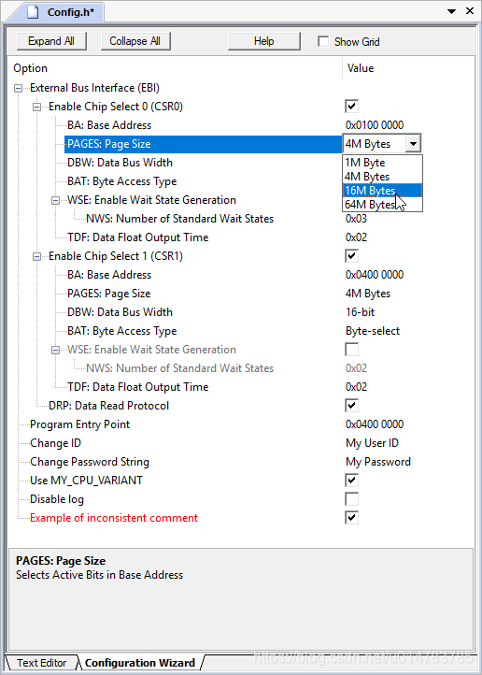Edit the Program Entry Point value
This screenshot has height=675, width=482.
coord(375,424)
